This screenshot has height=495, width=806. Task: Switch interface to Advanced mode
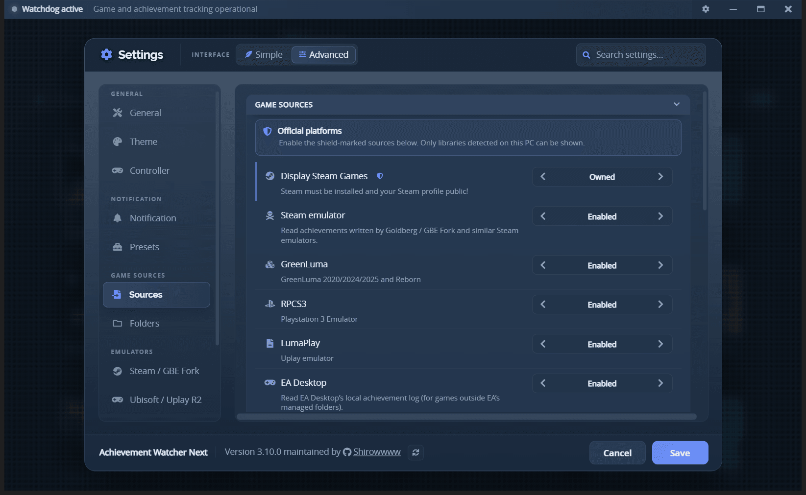click(x=323, y=54)
